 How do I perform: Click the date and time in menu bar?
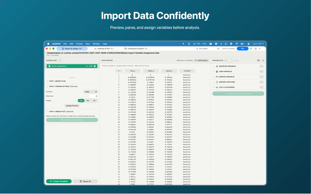258,44
